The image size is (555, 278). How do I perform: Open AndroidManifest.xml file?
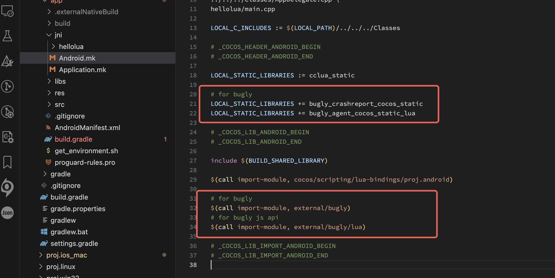tap(98, 127)
